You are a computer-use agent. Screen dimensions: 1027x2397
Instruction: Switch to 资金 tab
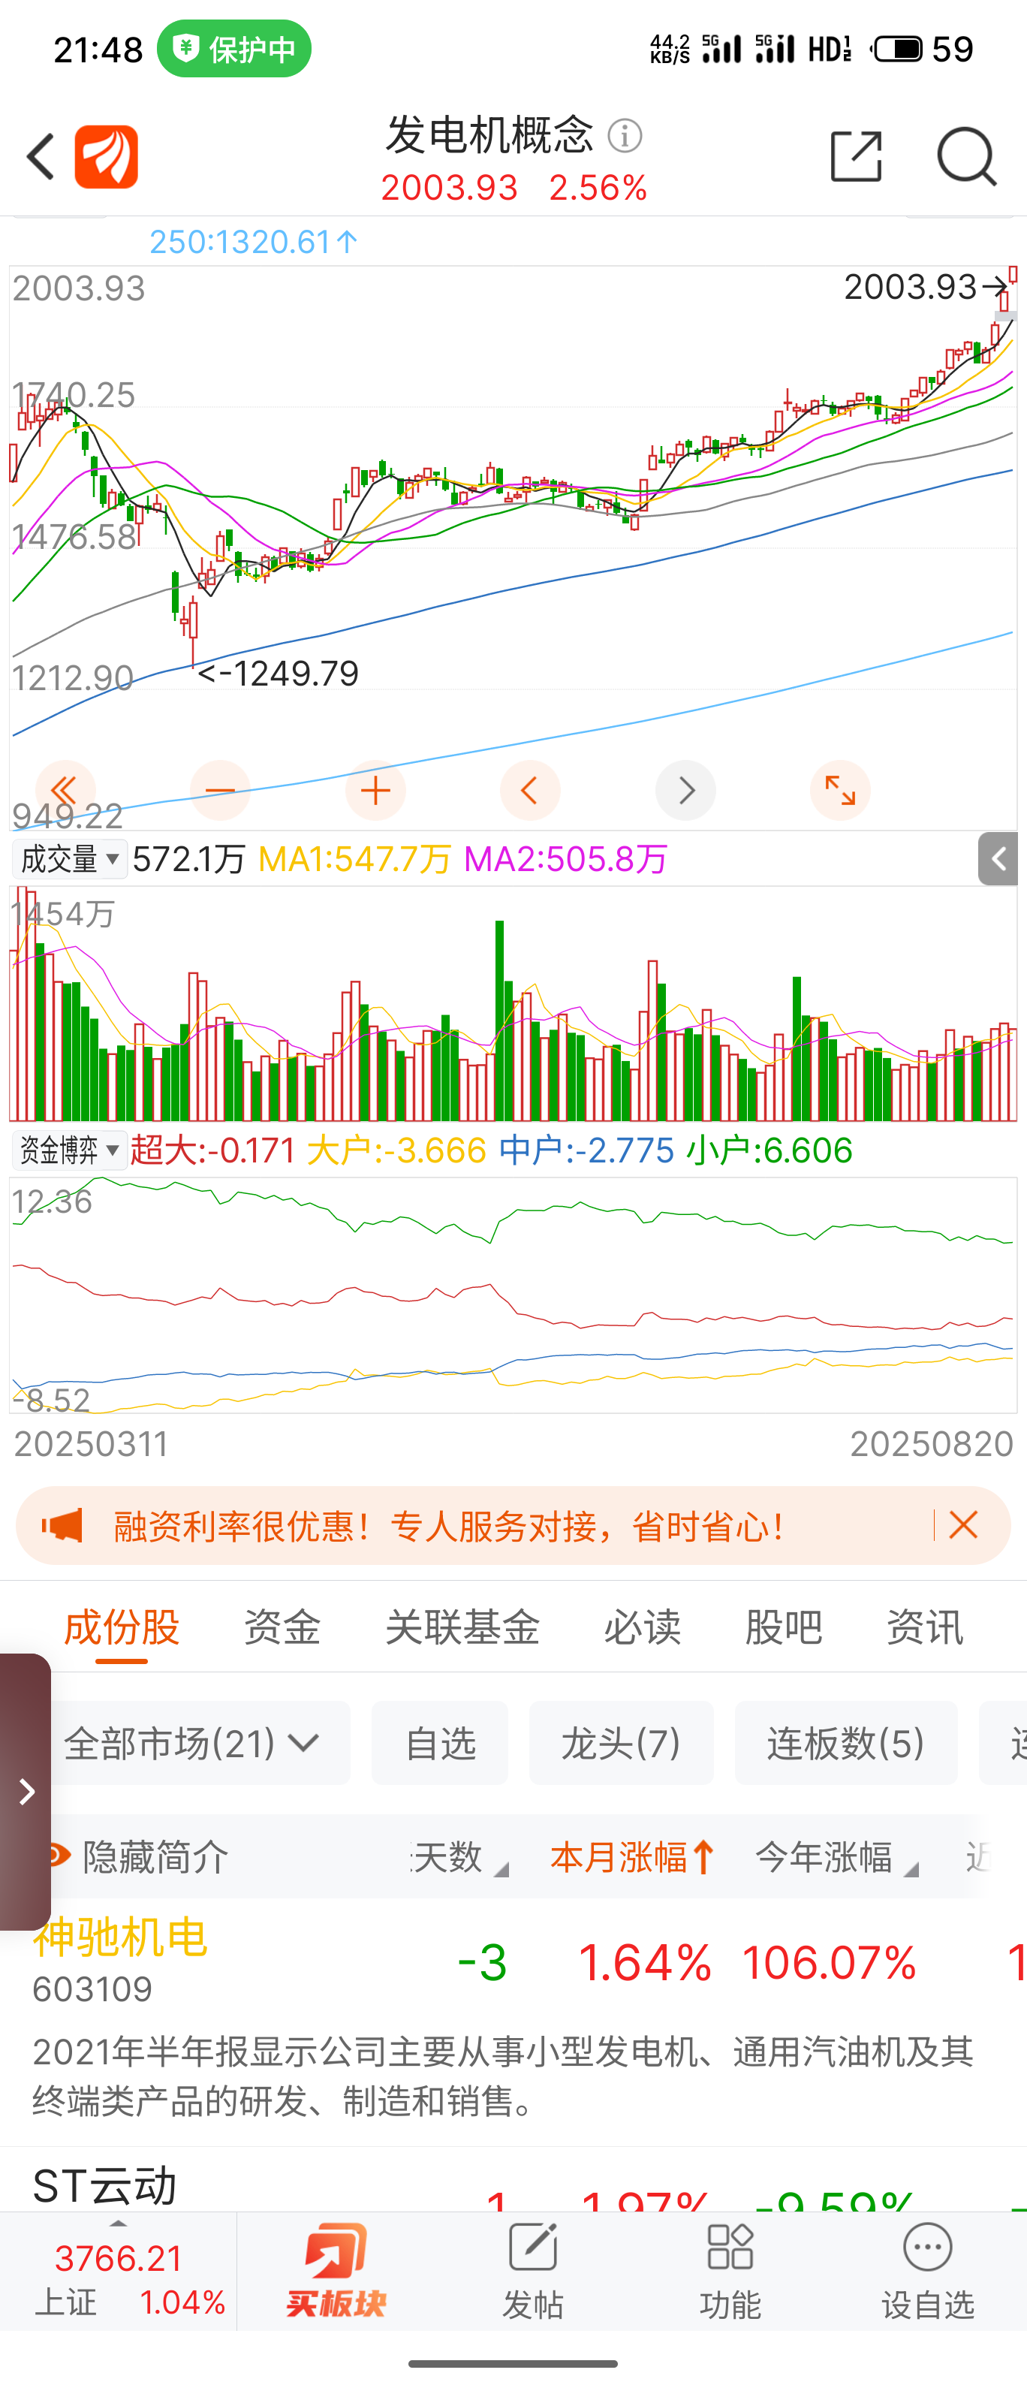tap(282, 1627)
